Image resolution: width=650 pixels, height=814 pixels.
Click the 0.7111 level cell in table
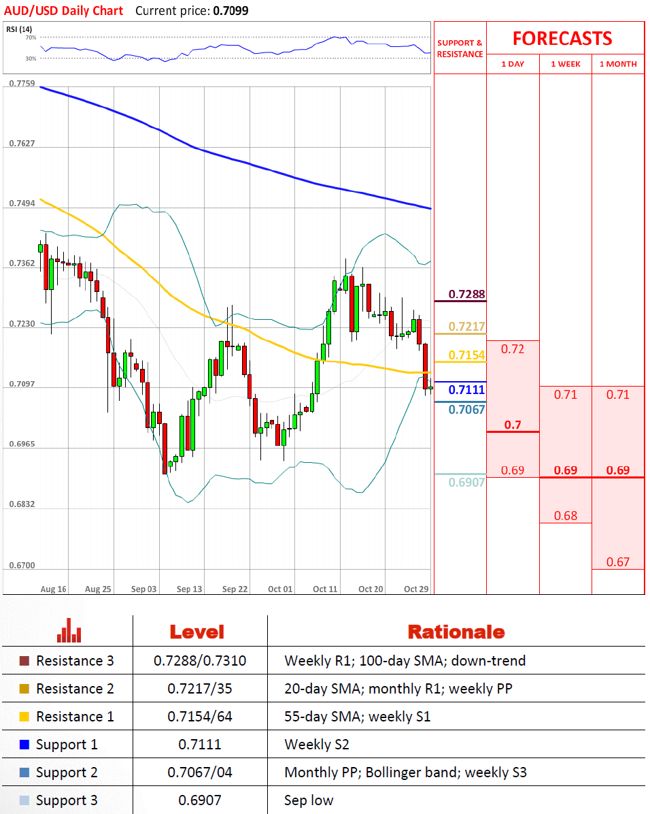(200, 745)
